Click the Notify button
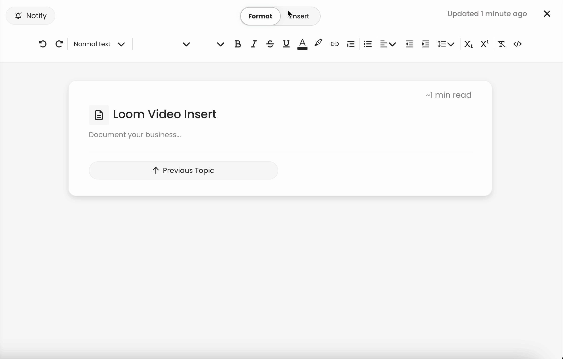 pos(30,16)
